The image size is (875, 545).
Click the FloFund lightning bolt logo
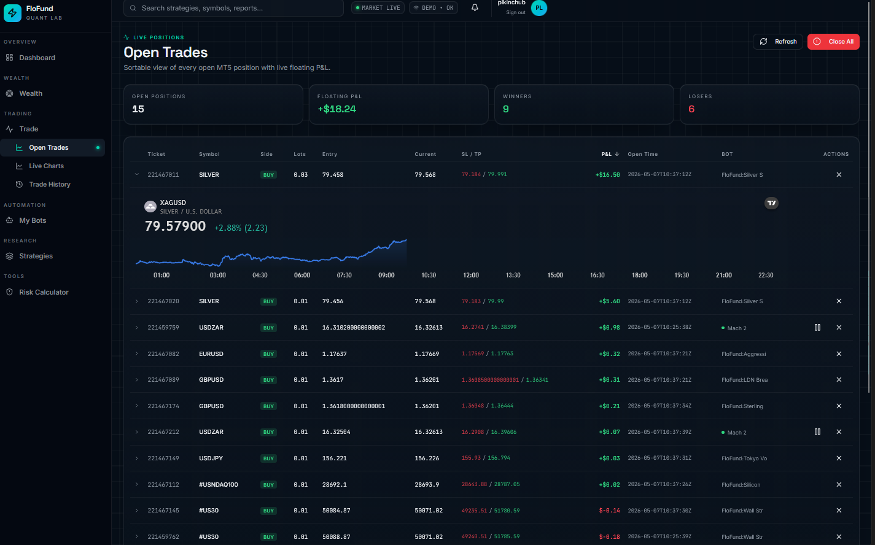tap(12, 13)
